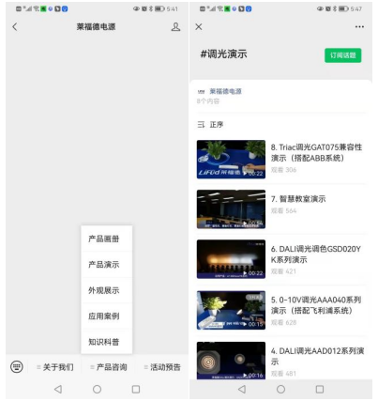Open the account profile person icon
This screenshot has height=401, width=378.
pyautogui.click(x=175, y=27)
